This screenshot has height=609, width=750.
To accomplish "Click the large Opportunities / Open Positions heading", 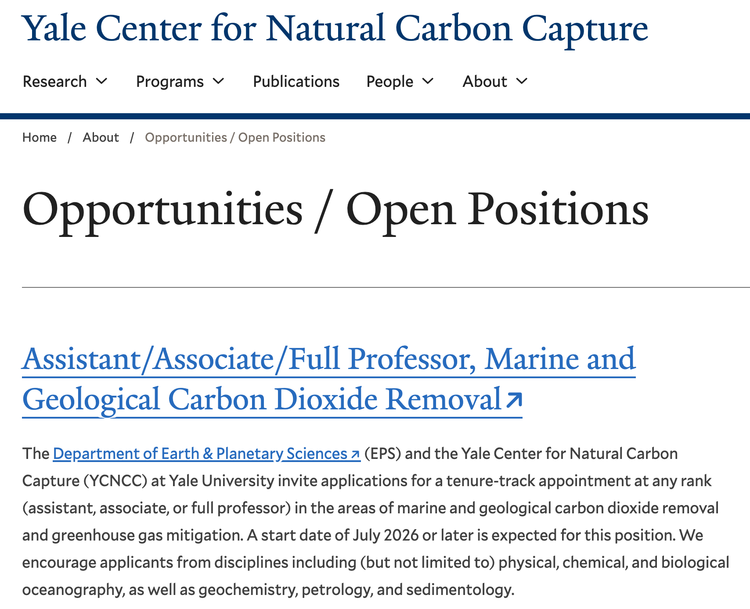I will click(x=335, y=210).
